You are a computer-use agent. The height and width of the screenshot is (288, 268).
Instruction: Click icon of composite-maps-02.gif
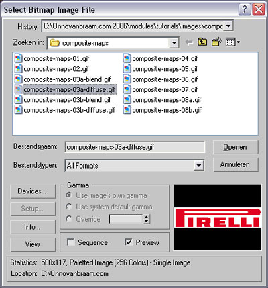pyautogui.click(x=18, y=69)
